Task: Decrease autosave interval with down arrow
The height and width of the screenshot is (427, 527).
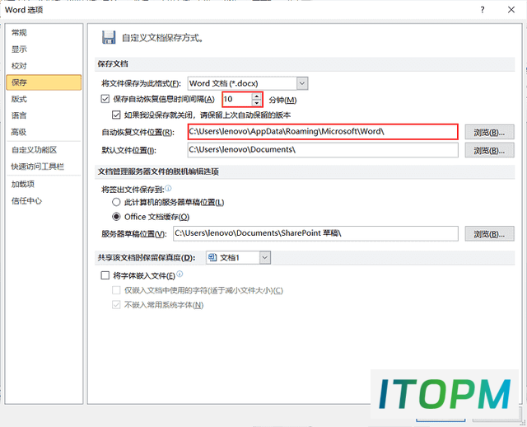Action: (x=257, y=102)
